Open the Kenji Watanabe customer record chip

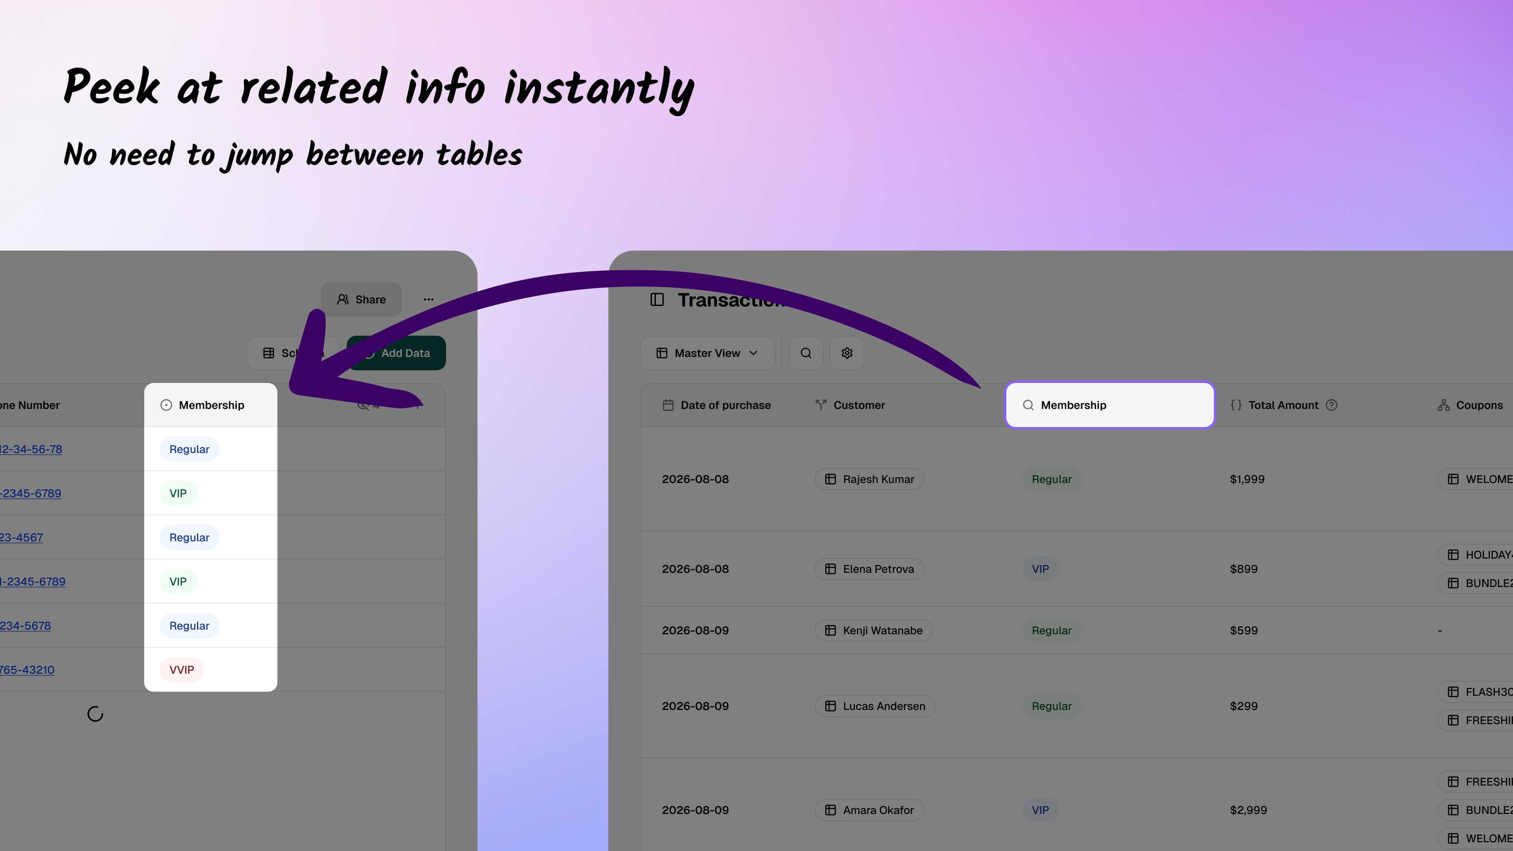pos(874,630)
